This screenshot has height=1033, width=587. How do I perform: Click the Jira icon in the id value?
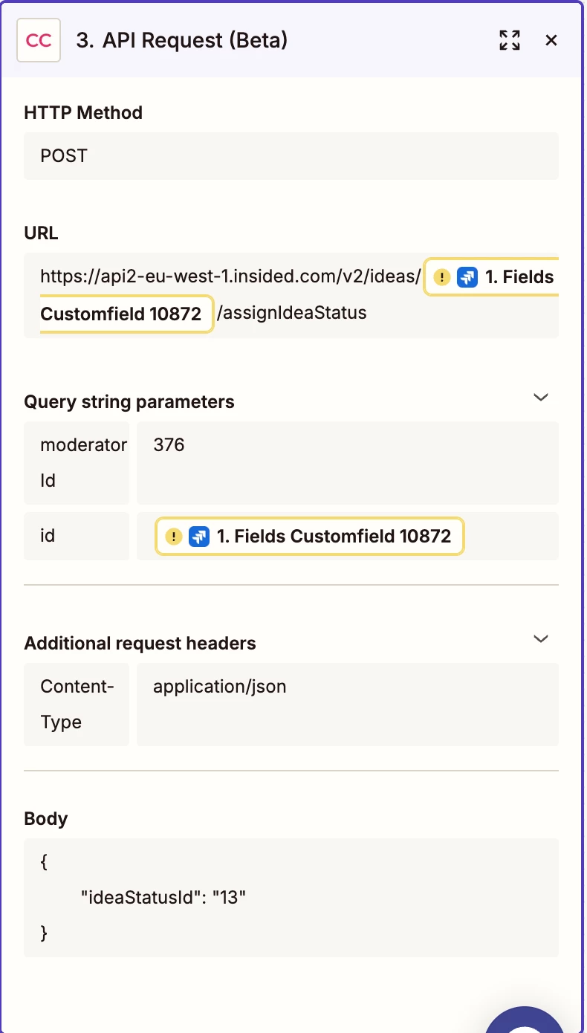(199, 537)
